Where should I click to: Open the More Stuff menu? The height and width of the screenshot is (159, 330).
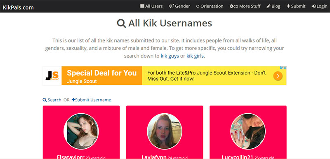[245, 6]
